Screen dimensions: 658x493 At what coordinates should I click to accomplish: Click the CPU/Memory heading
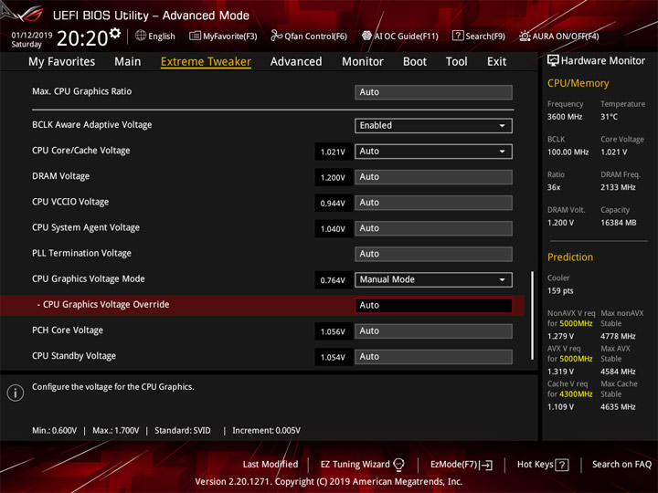coord(578,83)
